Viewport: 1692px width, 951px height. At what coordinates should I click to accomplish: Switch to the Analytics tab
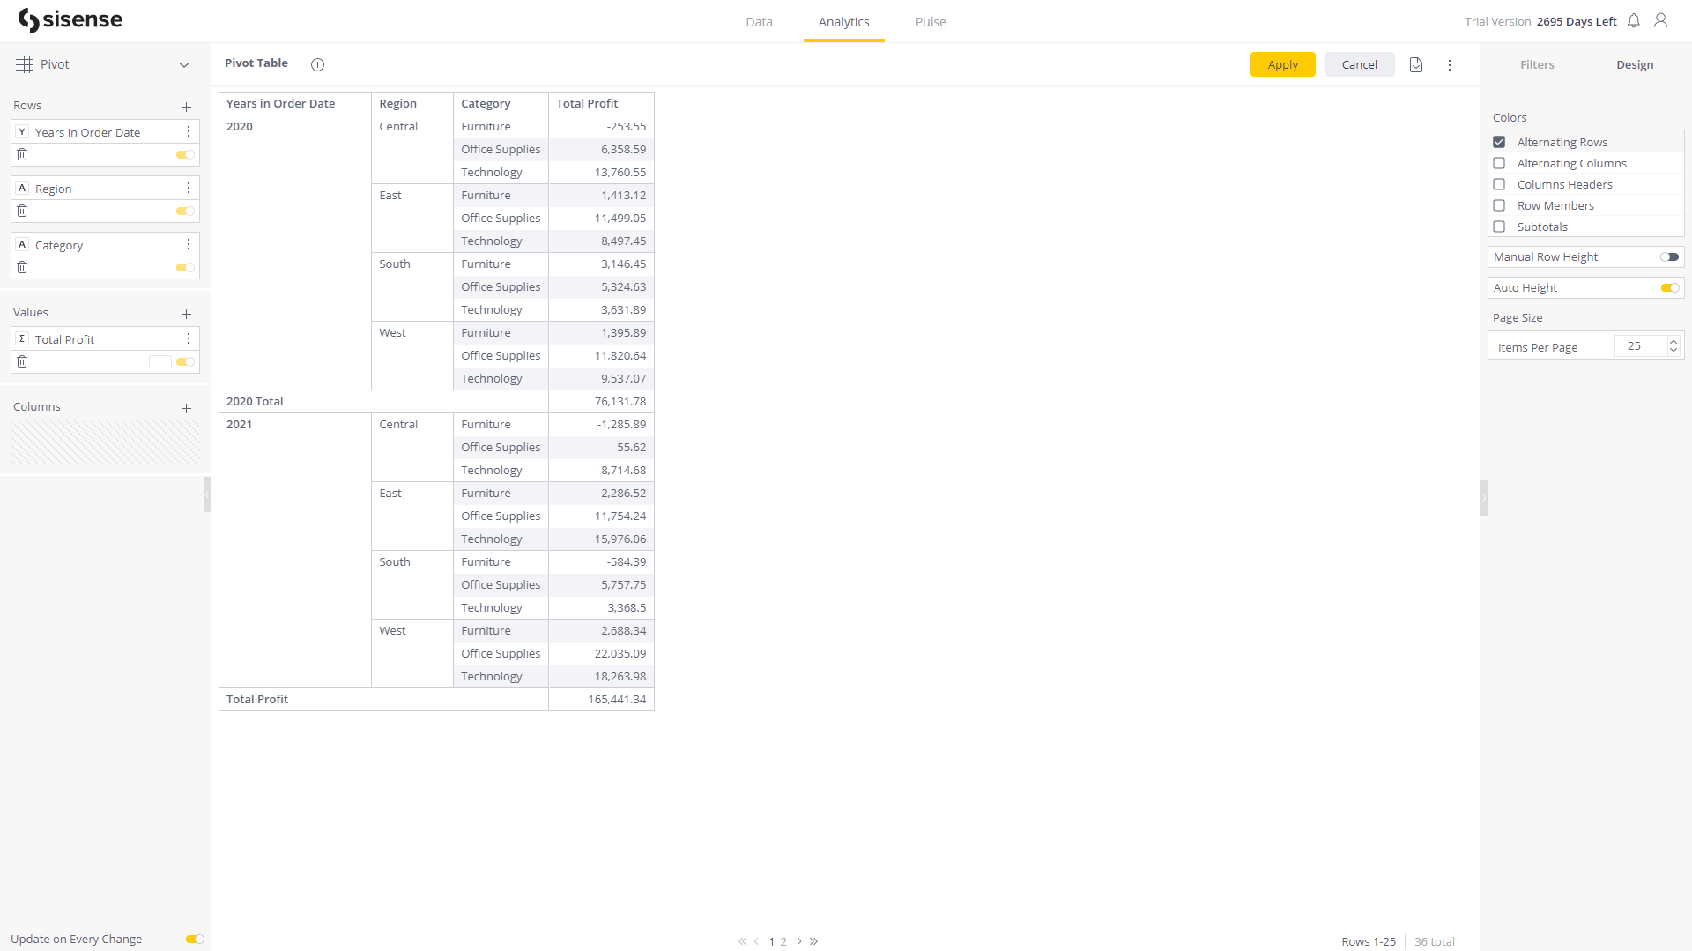pyautogui.click(x=843, y=22)
